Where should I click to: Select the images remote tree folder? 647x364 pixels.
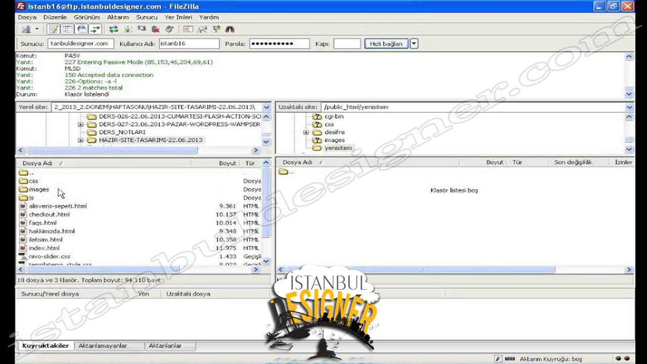335,140
